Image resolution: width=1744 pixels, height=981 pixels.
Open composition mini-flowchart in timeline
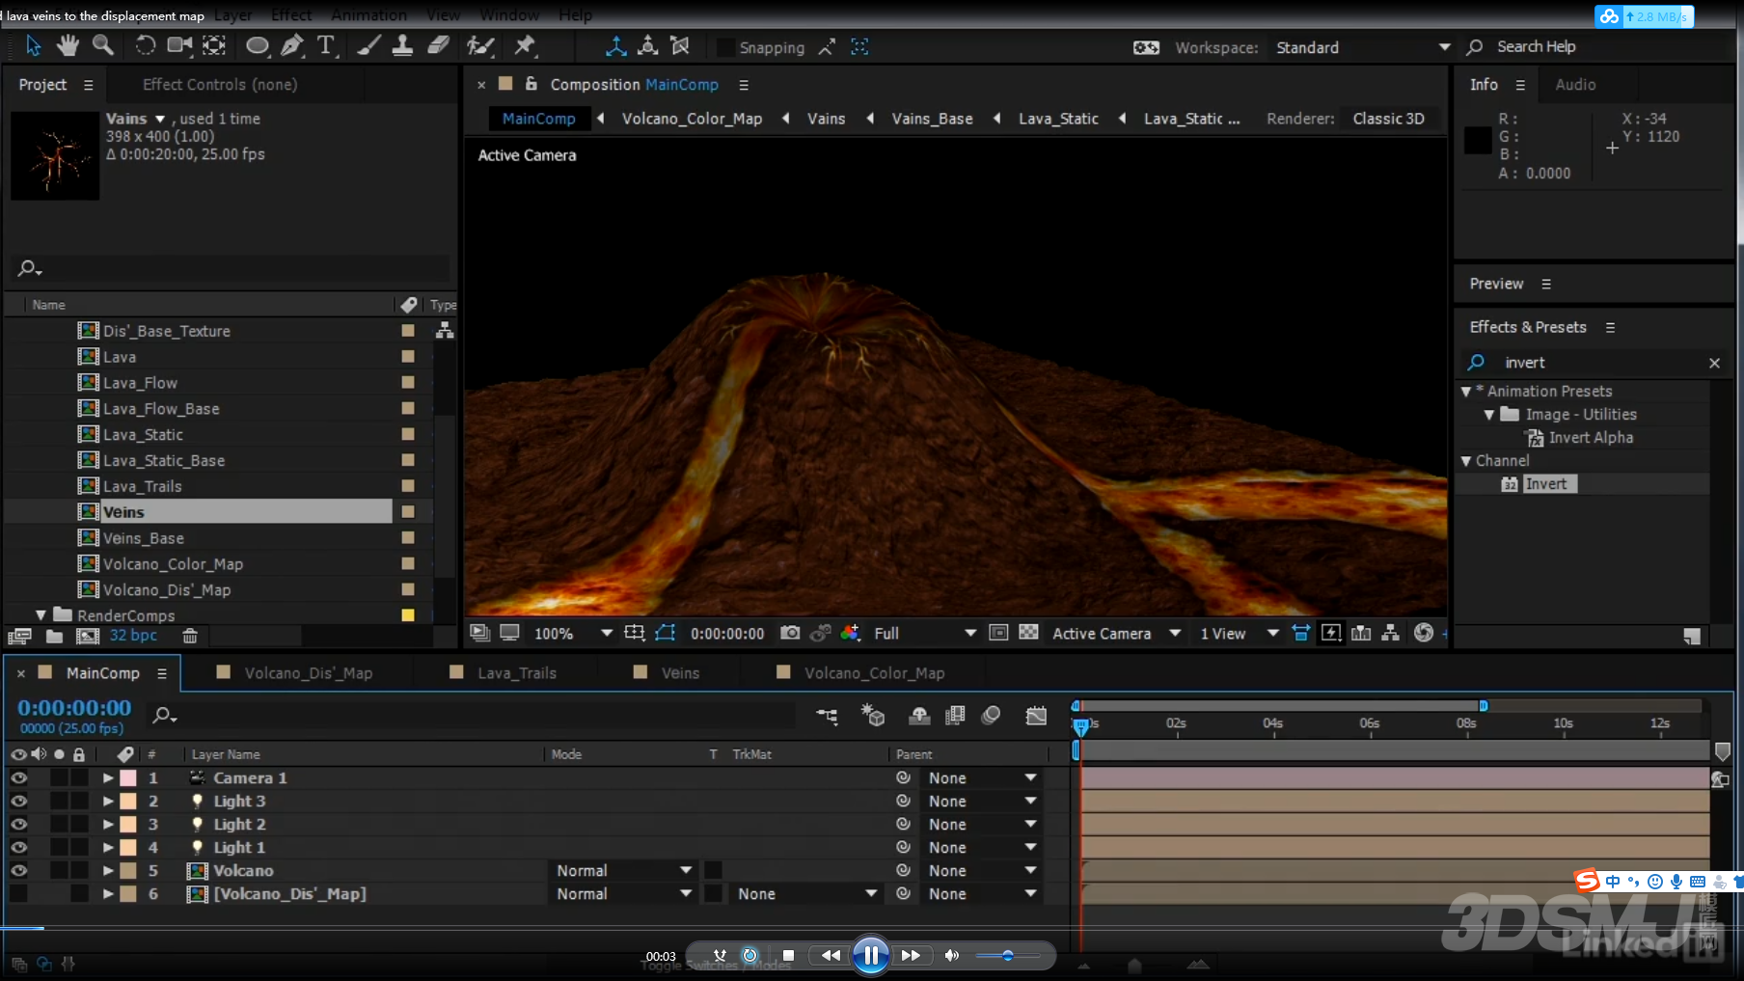point(828,716)
